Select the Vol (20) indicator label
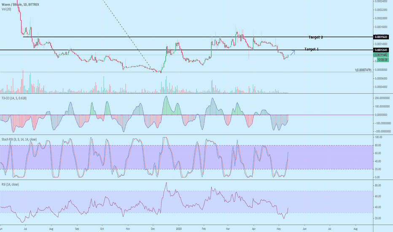Image resolution: width=393 pixels, height=232 pixels. (x=6, y=9)
